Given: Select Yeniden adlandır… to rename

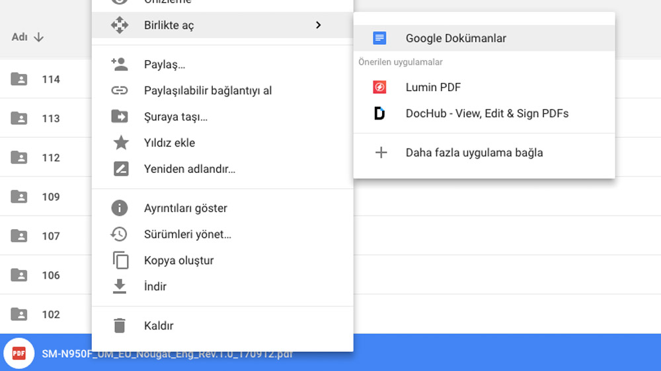Looking at the screenshot, I should pos(222,169).
